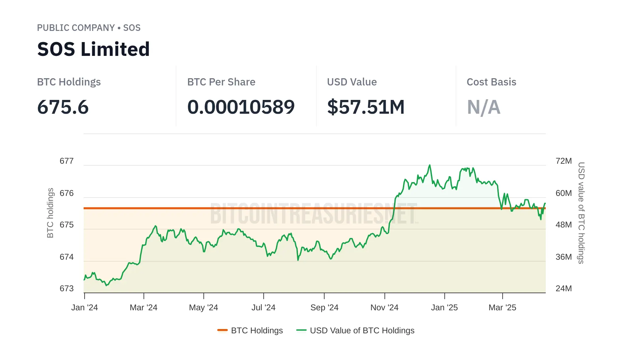632x355 pixels.
Task: Click the $57.51M USD Value stat
Action: pyautogui.click(x=366, y=107)
